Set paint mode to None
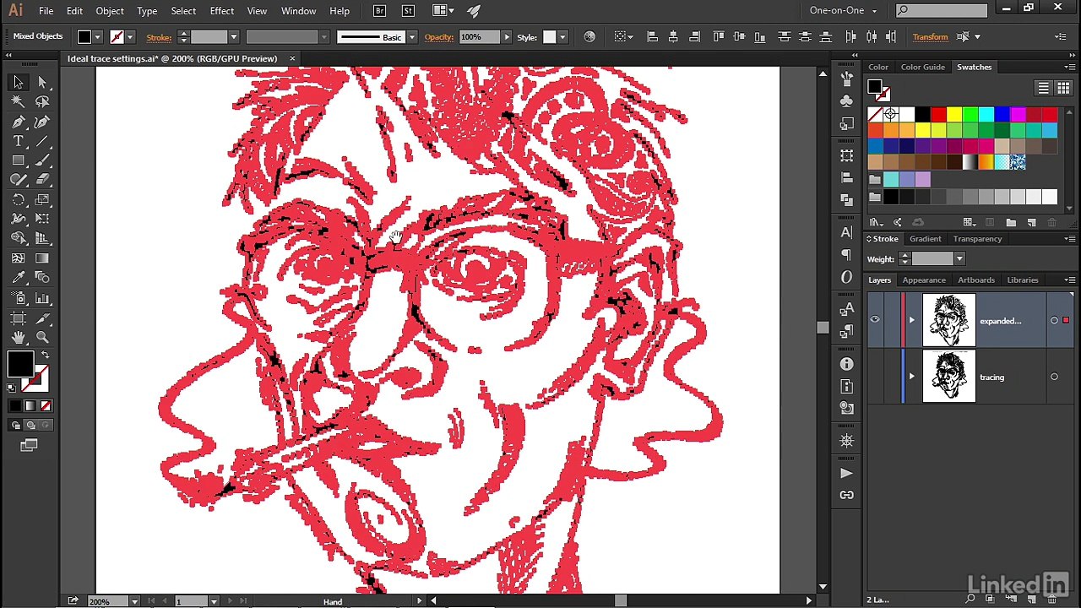Screen dimensions: 1081x608 46,406
